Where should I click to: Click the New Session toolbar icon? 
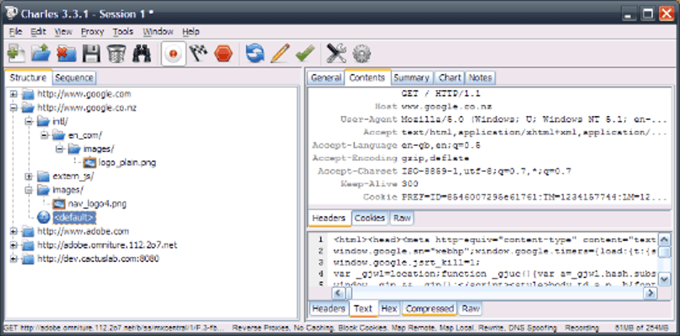[15, 54]
